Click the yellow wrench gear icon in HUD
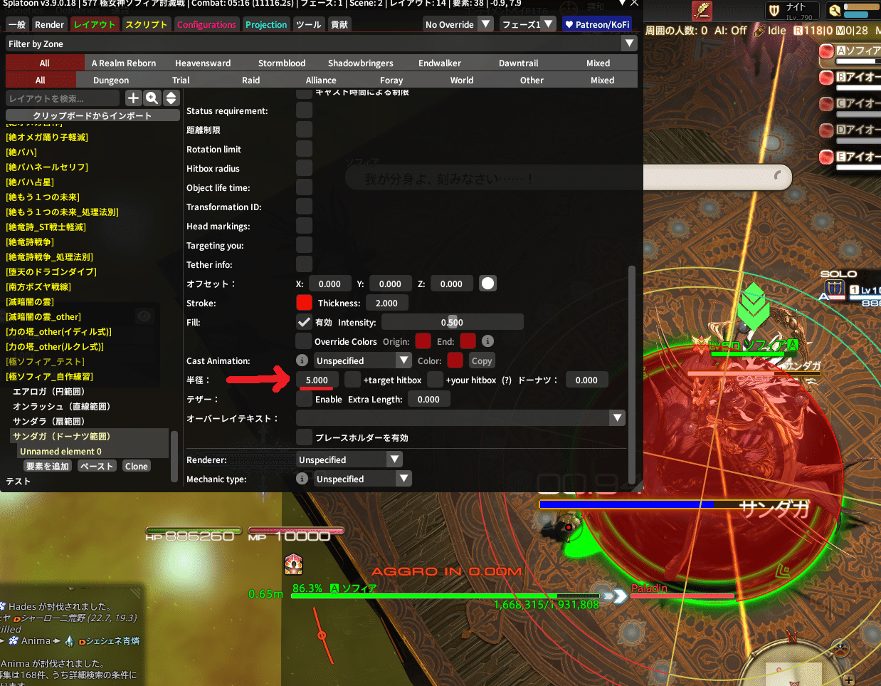881x686 pixels. (x=835, y=11)
